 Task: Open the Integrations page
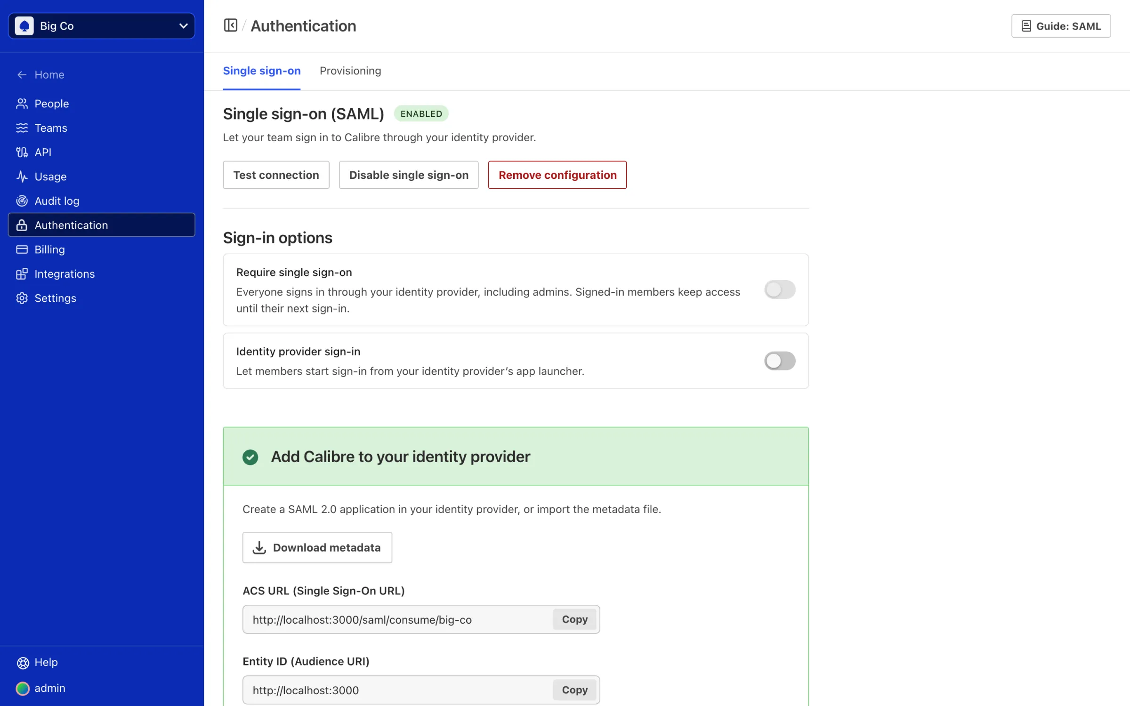(102, 274)
